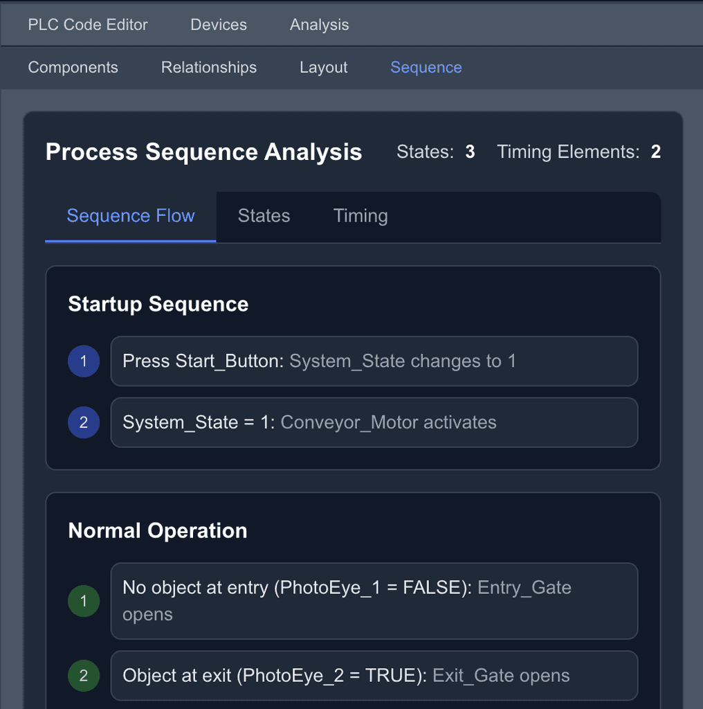Open the PLC Code Editor menu
The width and height of the screenshot is (703, 709).
[87, 24]
